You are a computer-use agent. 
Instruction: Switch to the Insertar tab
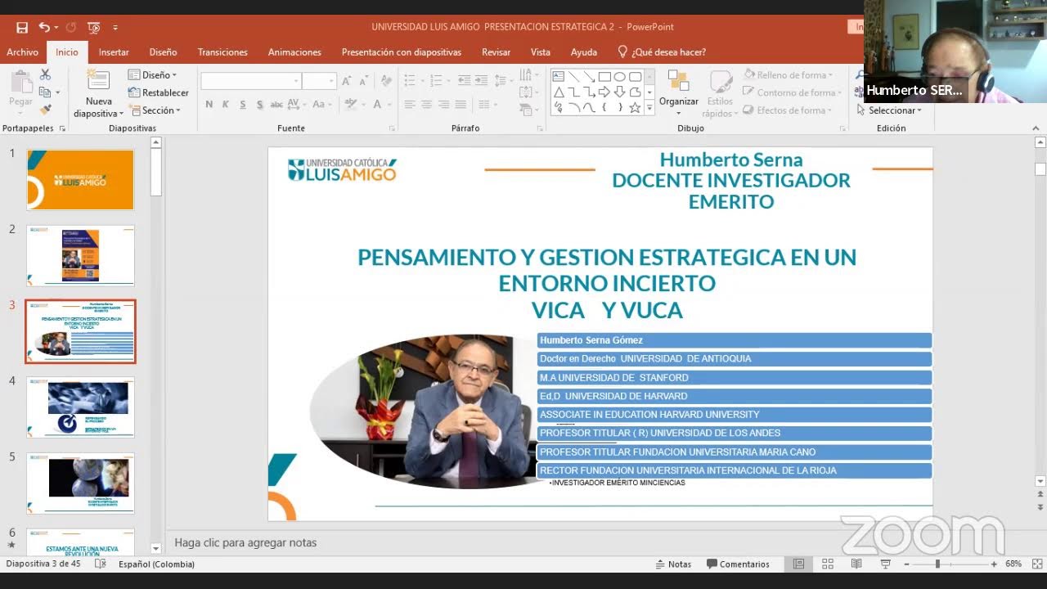point(114,52)
